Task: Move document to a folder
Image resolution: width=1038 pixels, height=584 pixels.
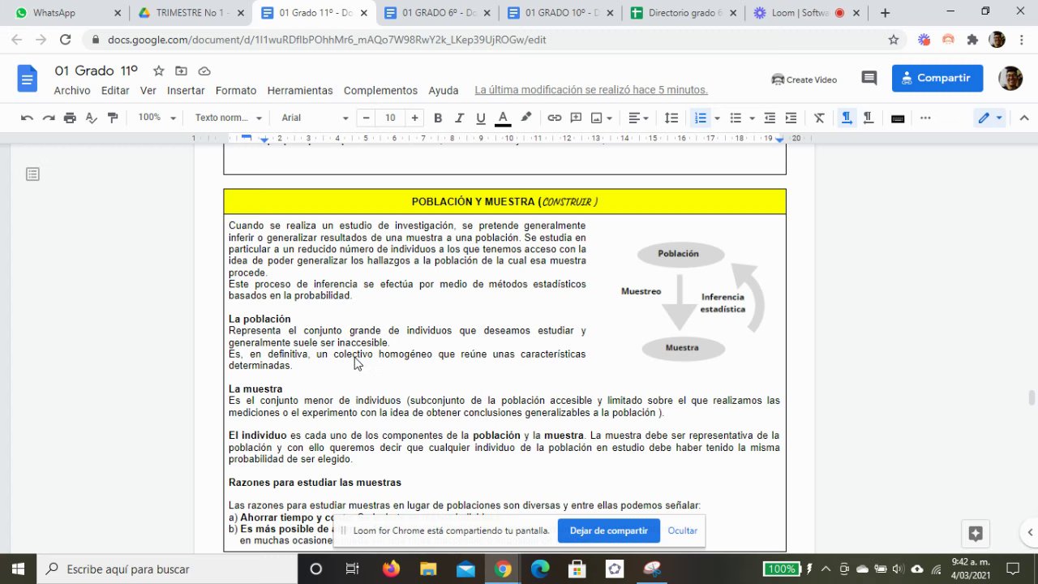Action: (x=181, y=71)
